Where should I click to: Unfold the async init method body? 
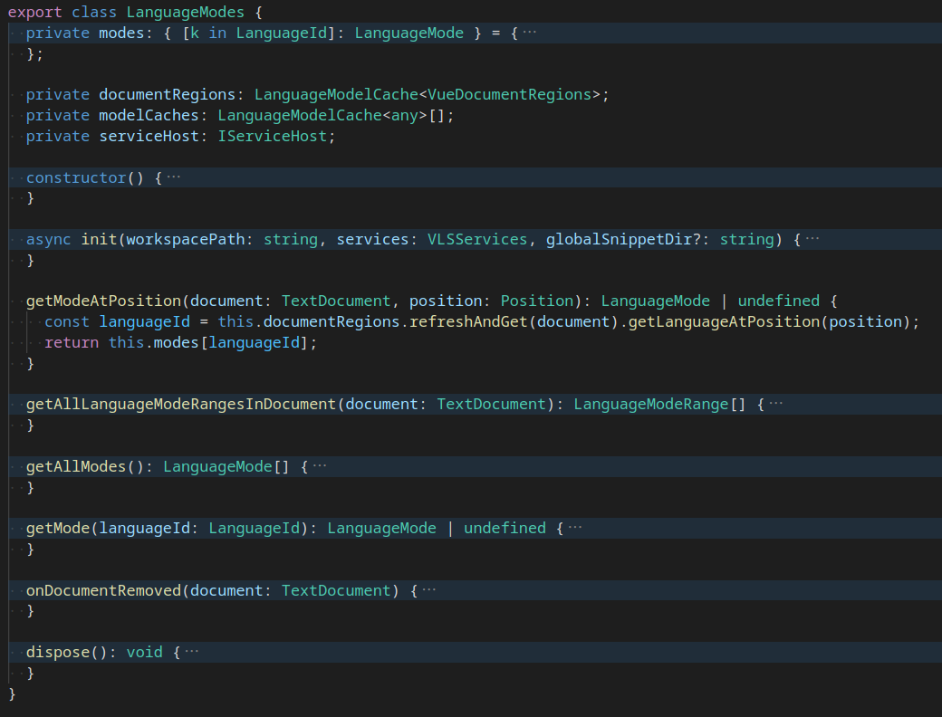tap(810, 238)
